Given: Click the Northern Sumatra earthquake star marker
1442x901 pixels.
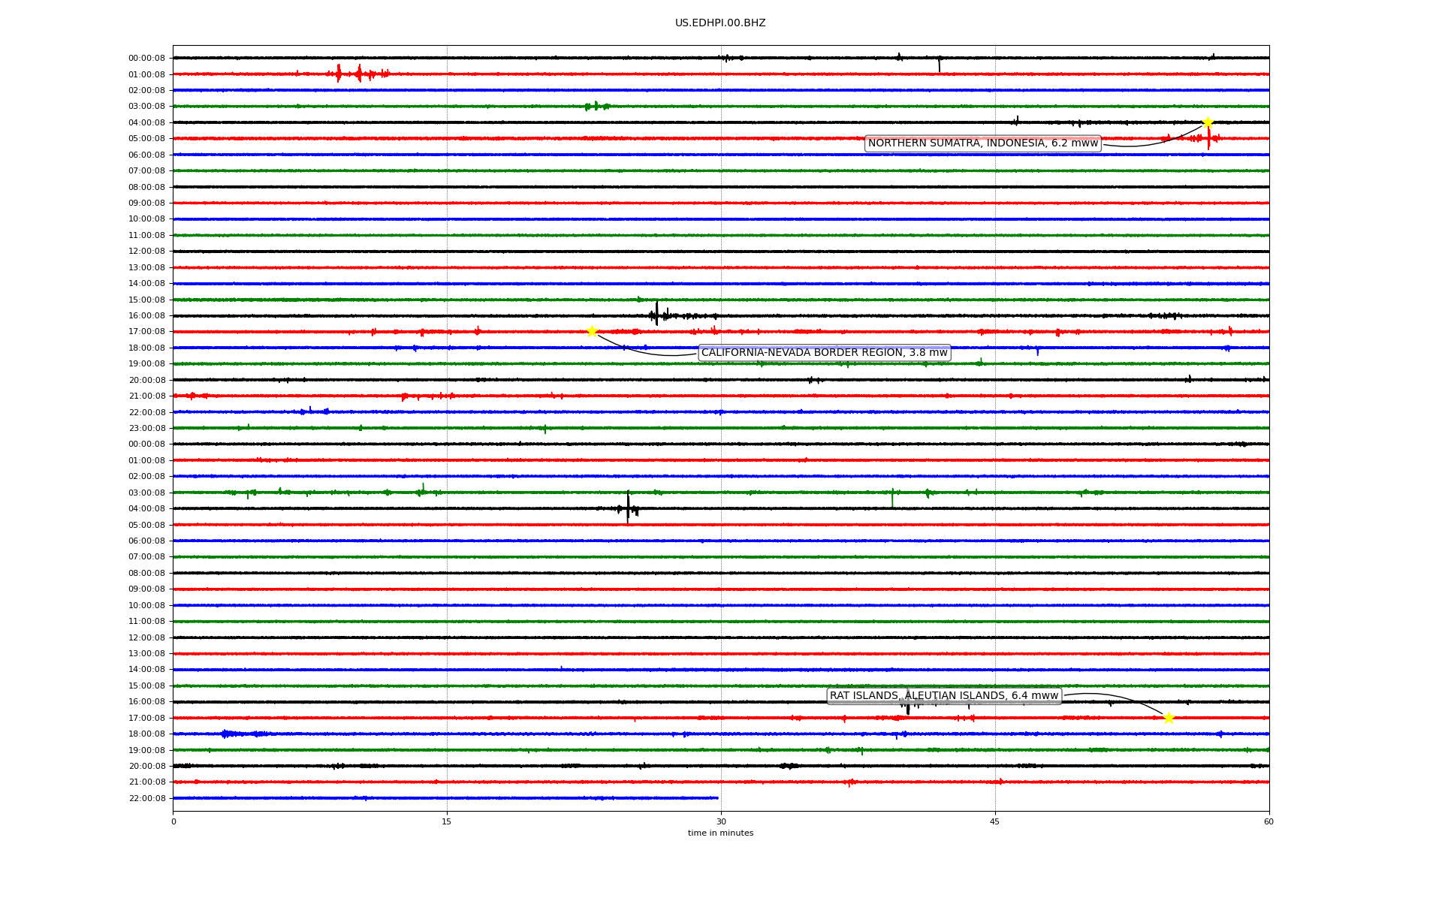Looking at the screenshot, I should point(1207,122).
